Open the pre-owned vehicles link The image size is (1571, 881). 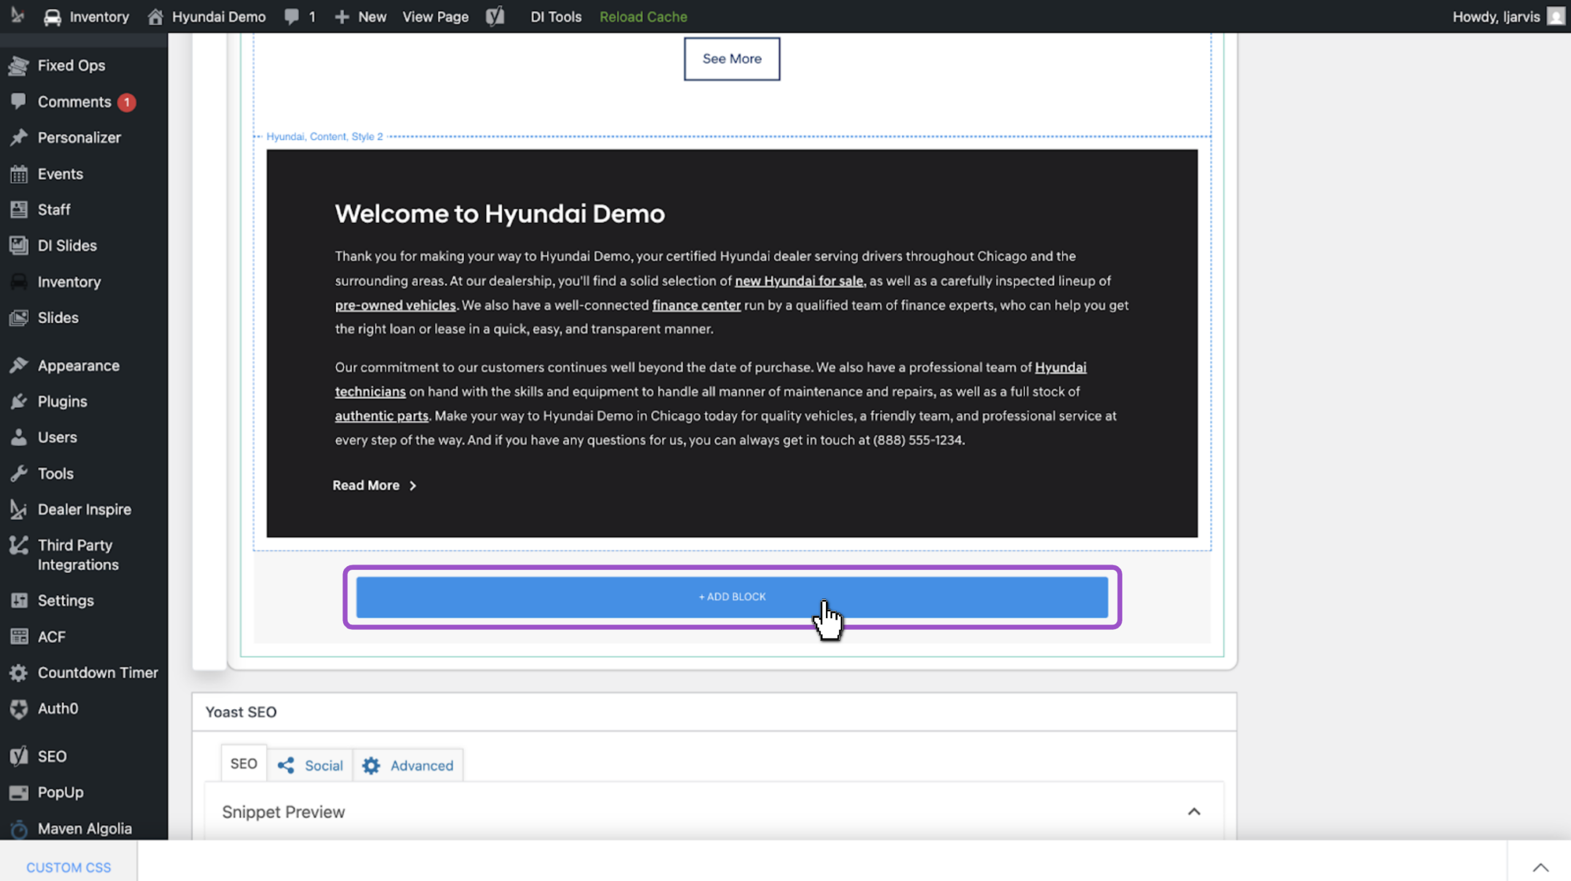click(x=395, y=305)
